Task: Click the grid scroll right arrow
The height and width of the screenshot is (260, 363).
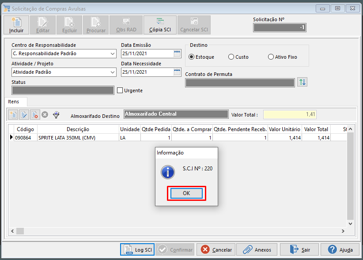Action: [343, 231]
